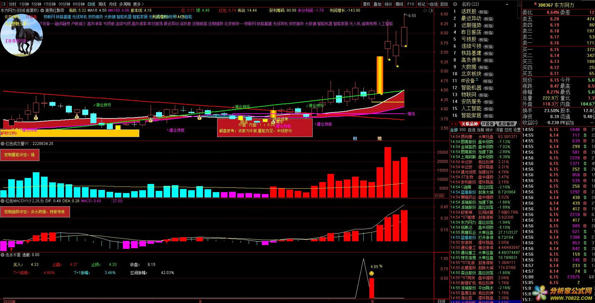Select the 日线 daily period
This screenshot has height=303, width=595.
coord(91,4)
